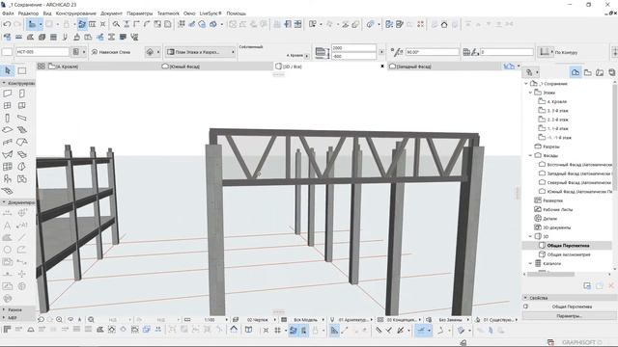The width and height of the screenshot is (618, 347).
Task: Select the Arrow selection tool
Action: pos(8,70)
